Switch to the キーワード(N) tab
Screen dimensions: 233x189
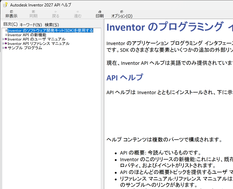point(31,25)
